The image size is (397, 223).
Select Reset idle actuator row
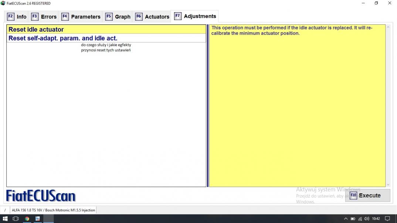(x=106, y=29)
